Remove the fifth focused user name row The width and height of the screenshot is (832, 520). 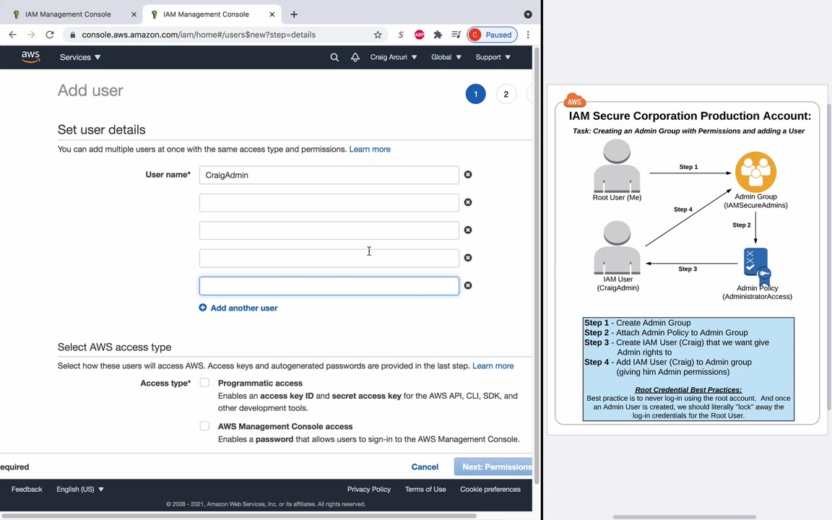click(x=468, y=285)
